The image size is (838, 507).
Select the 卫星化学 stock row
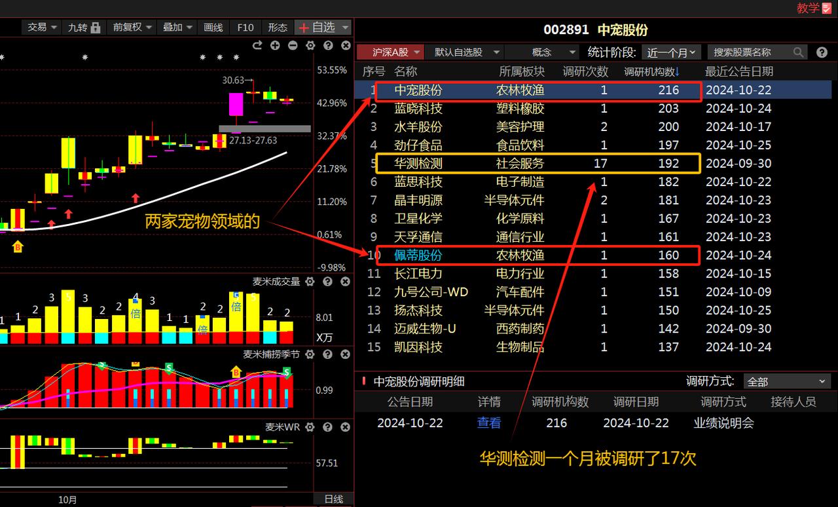[x=593, y=219]
